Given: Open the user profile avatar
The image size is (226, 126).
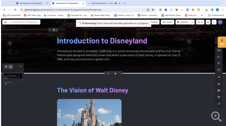Looking at the screenshot, I should pos(220,22).
